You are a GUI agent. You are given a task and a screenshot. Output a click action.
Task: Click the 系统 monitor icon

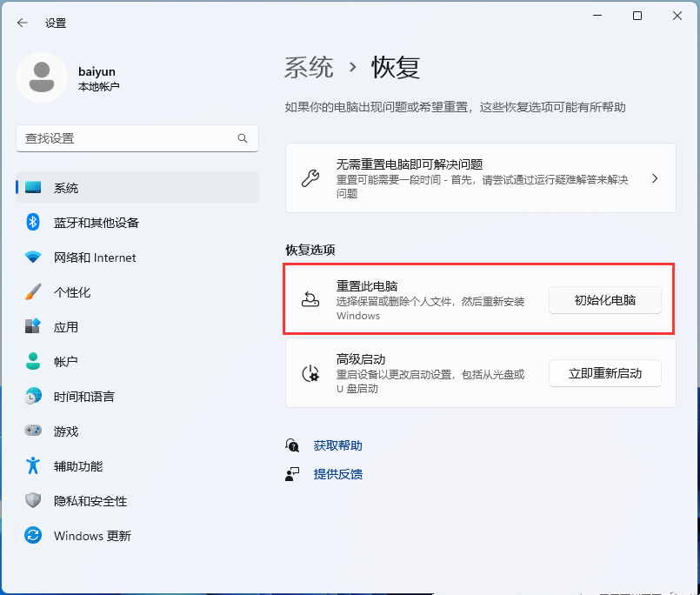click(33, 187)
